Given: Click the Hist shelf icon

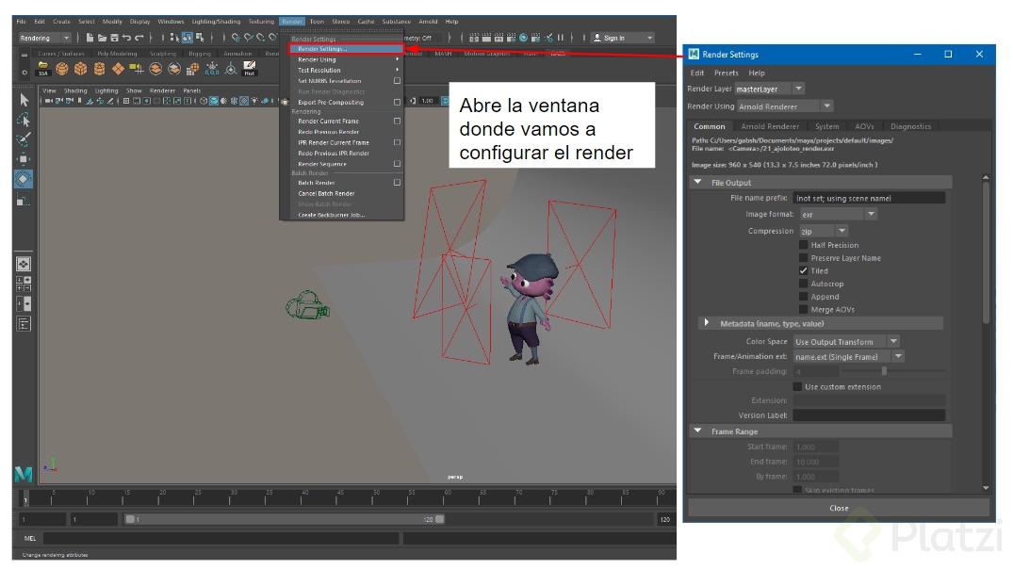Looking at the screenshot, I should pos(250,69).
